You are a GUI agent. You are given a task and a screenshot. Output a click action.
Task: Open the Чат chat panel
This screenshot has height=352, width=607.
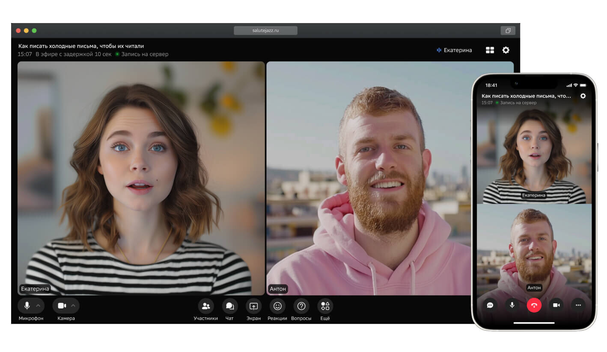(229, 306)
